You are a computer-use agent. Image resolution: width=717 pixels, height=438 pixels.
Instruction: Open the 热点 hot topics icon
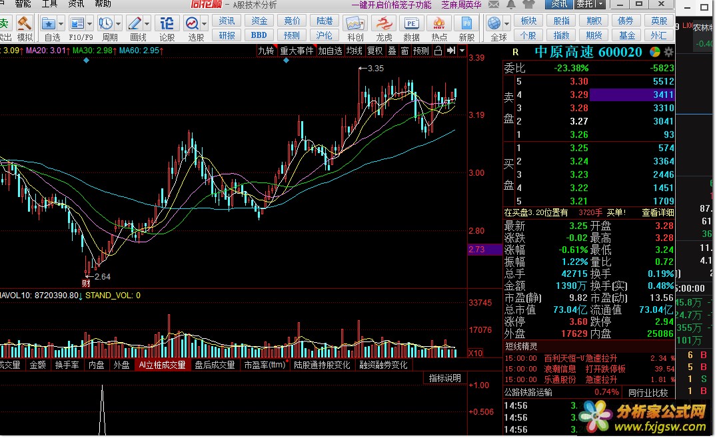click(x=438, y=23)
